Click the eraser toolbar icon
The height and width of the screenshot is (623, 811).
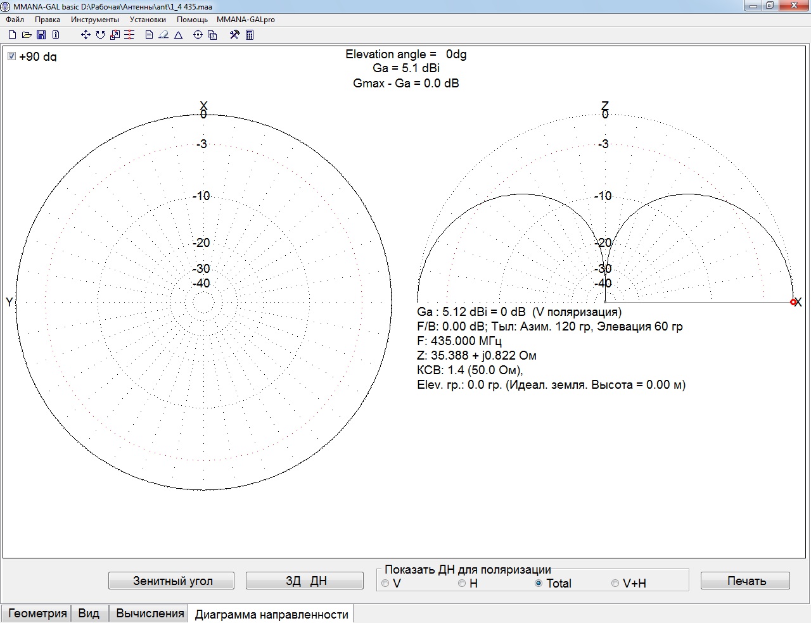click(163, 35)
